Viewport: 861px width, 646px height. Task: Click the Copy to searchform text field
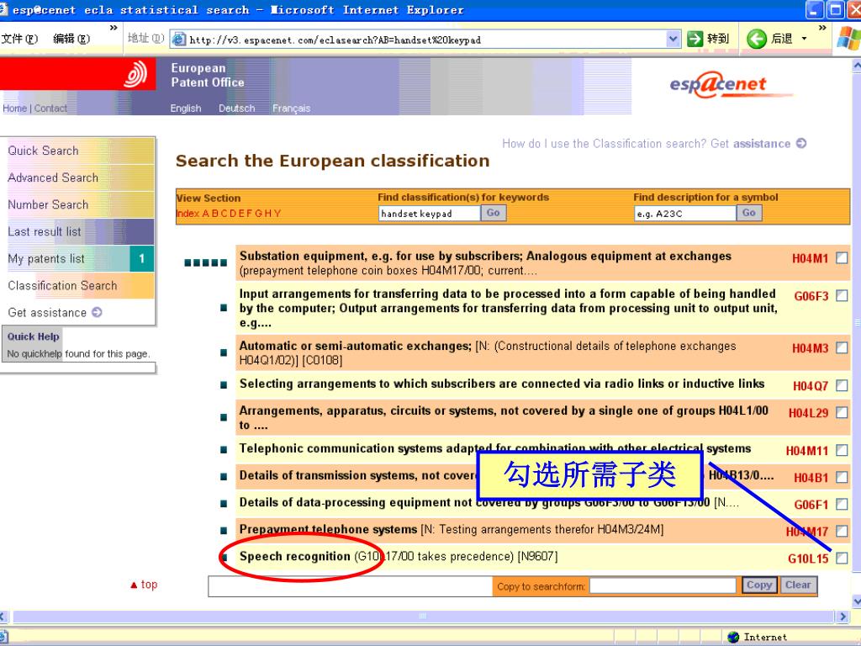(663, 585)
